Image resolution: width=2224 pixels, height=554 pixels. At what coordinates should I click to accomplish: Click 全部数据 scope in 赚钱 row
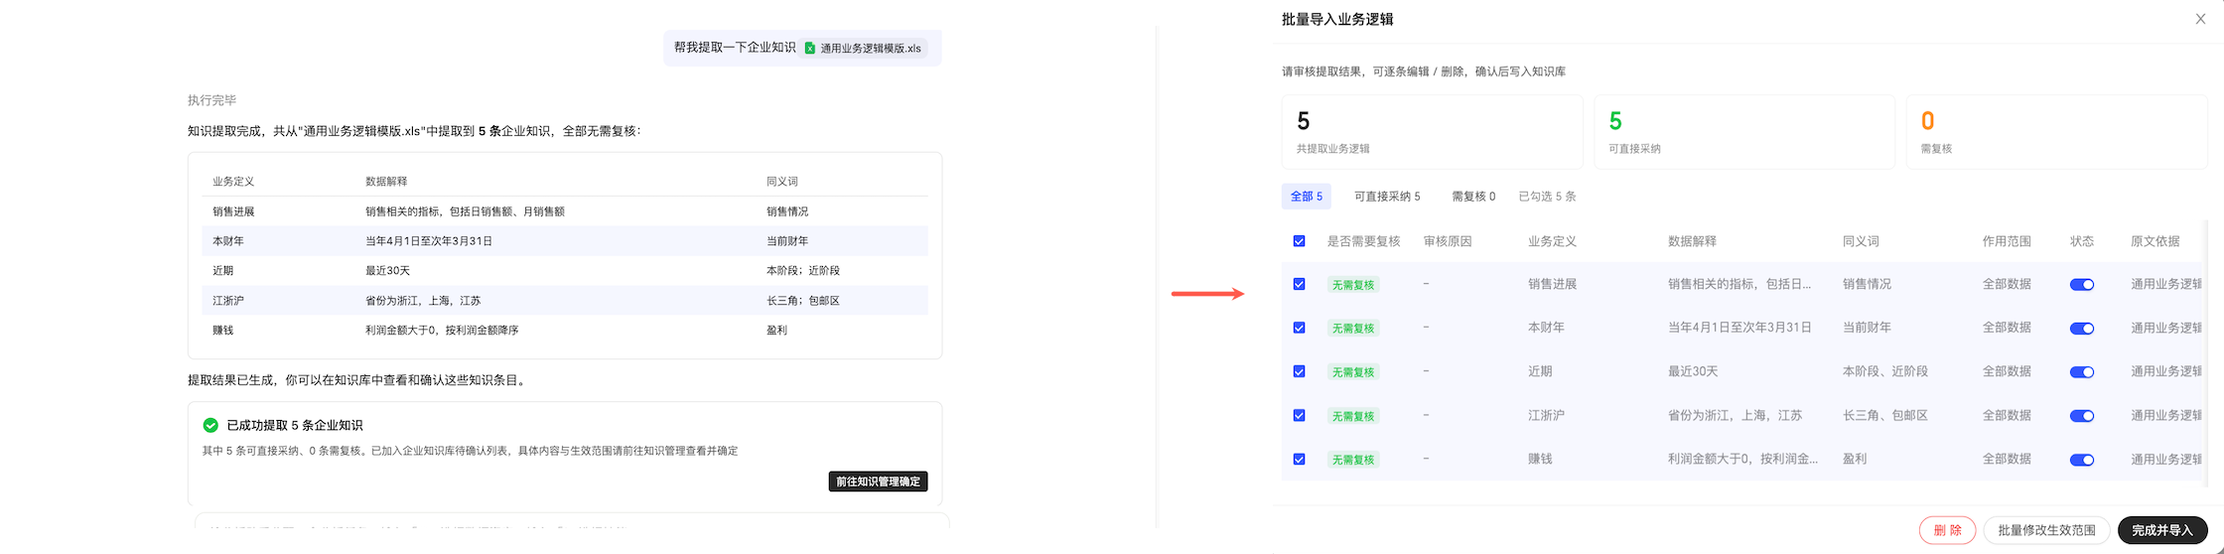tap(2007, 459)
